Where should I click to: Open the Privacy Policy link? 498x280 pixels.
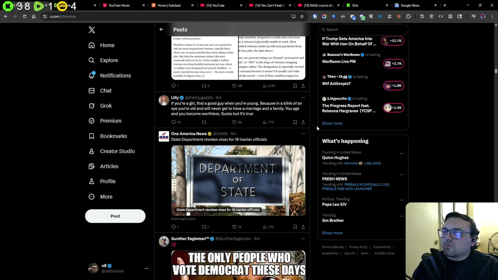coord(358,247)
